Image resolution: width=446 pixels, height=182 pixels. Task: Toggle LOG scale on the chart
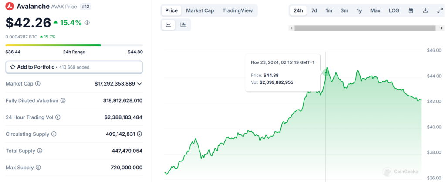tap(394, 10)
